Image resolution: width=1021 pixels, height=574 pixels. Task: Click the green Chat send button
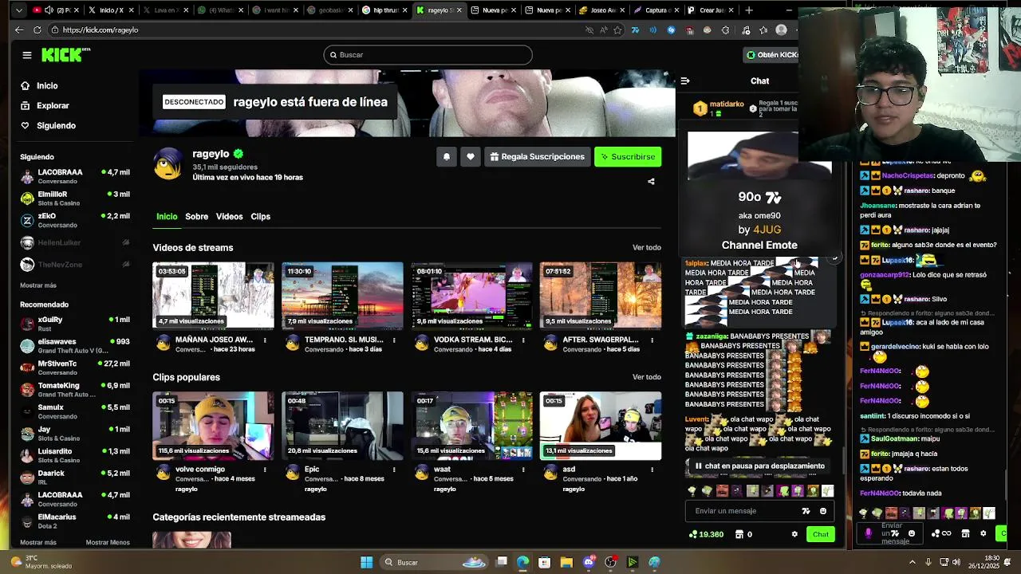821,534
